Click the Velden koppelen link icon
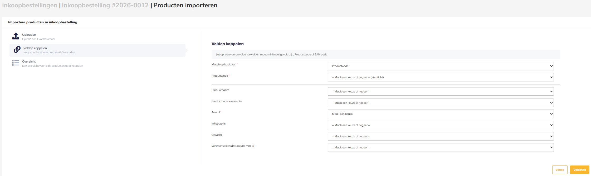591x176 pixels. pos(17,50)
